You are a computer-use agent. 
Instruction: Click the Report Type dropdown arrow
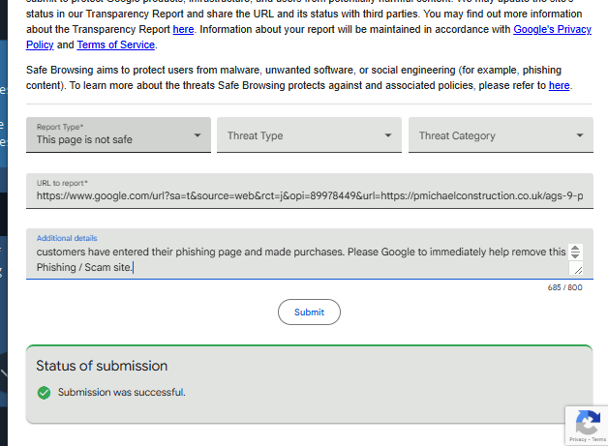click(x=197, y=135)
